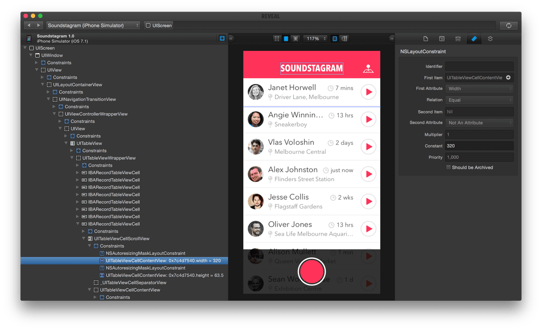Open the Layer inspector tab (stacked layers icon)
The width and height of the screenshot is (542, 330).
click(x=490, y=39)
